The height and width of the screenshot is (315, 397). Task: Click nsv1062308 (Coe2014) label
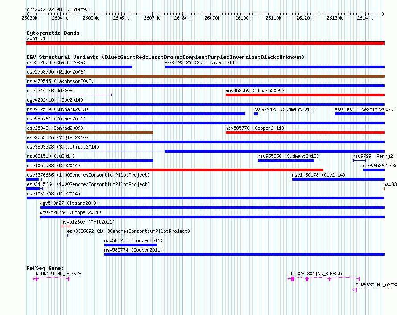(x=54, y=194)
